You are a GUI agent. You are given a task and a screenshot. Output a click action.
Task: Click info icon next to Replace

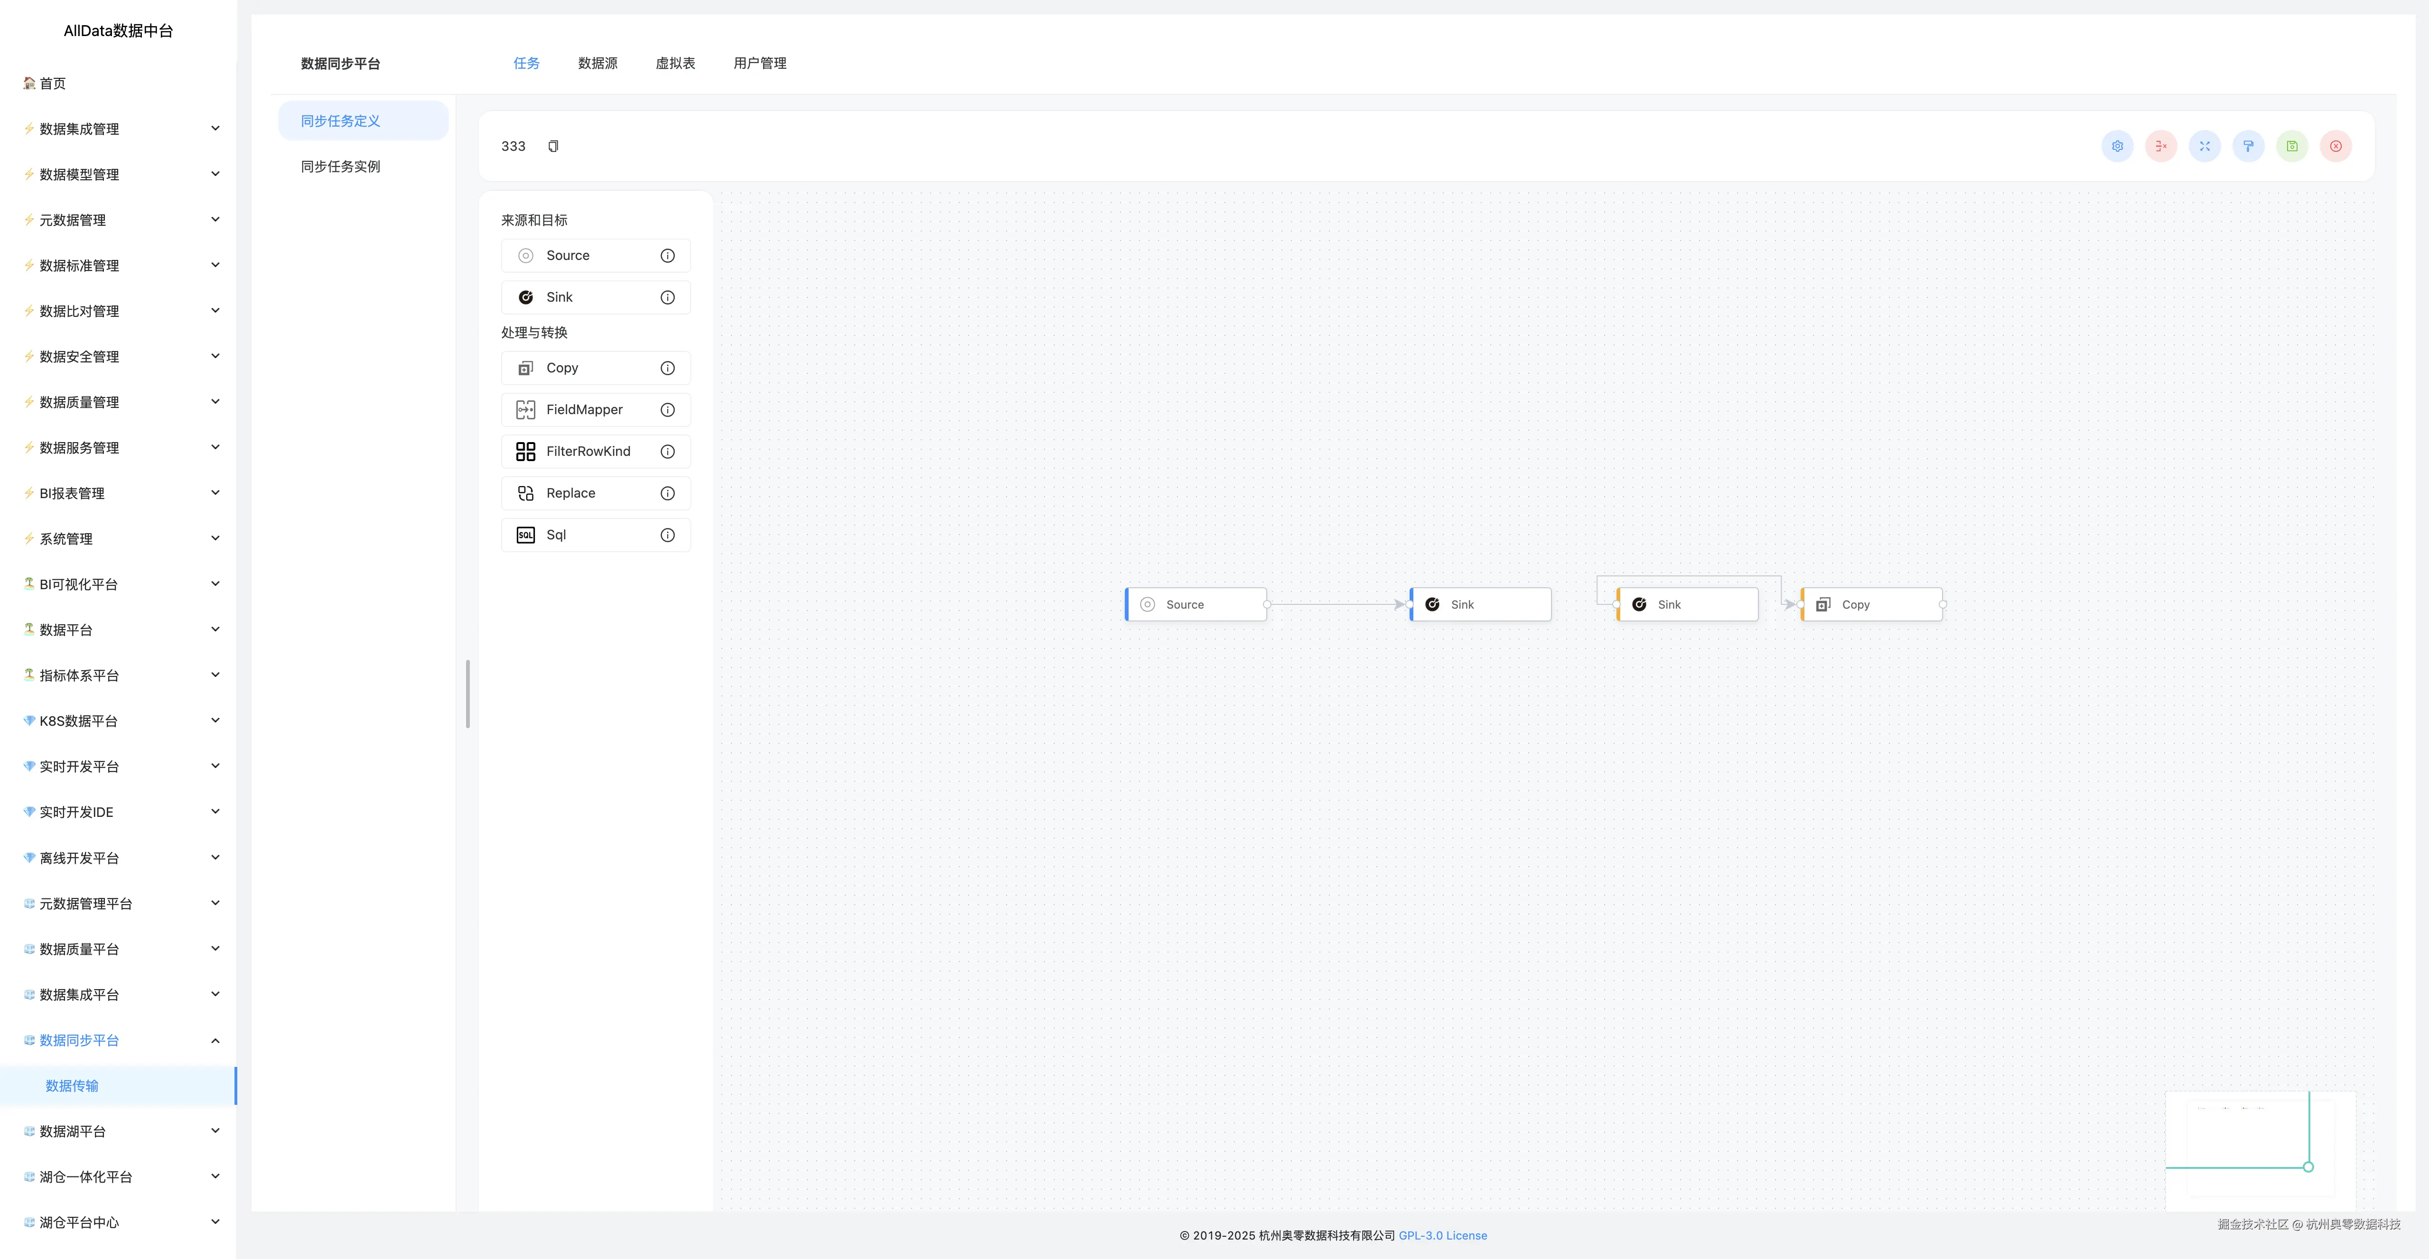coord(668,493)
